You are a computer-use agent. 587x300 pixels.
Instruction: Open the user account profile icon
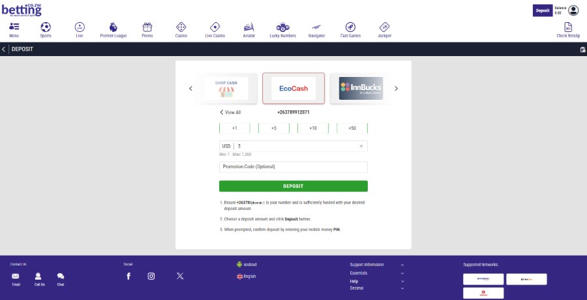coord(573,10)
